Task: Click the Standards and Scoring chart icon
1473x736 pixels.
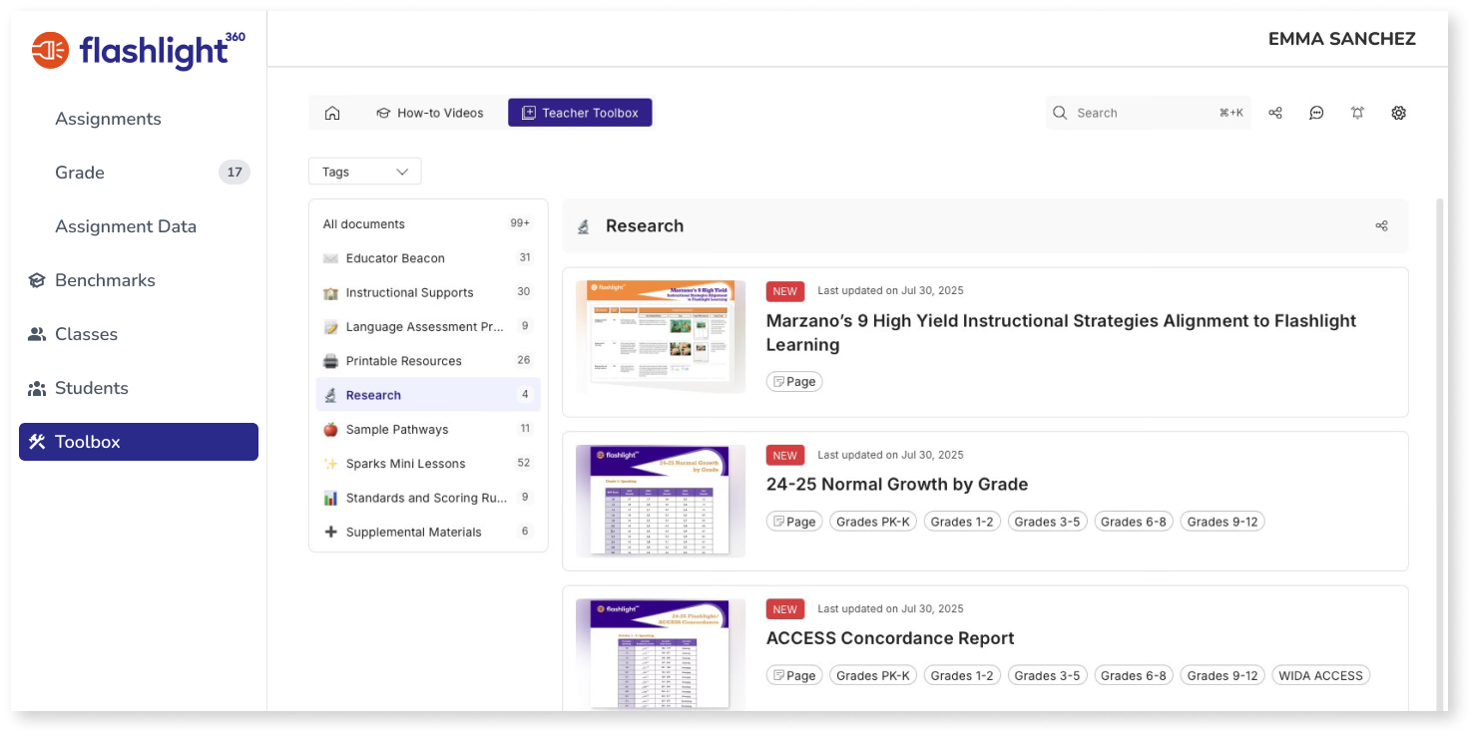Action: pos(330,498)
